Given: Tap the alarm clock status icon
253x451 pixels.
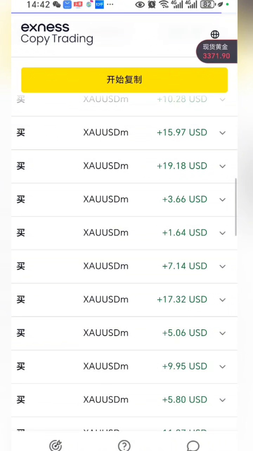Looking at the screenshot, I should (x=152, y=5).
